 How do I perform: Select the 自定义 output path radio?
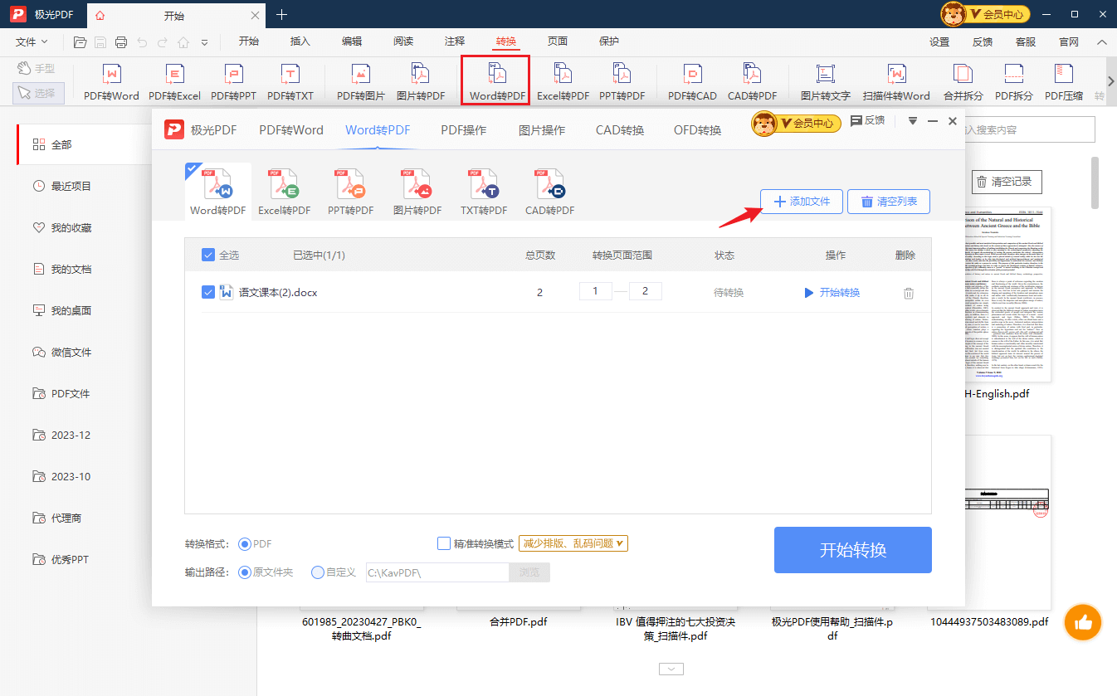pos(318,572)
